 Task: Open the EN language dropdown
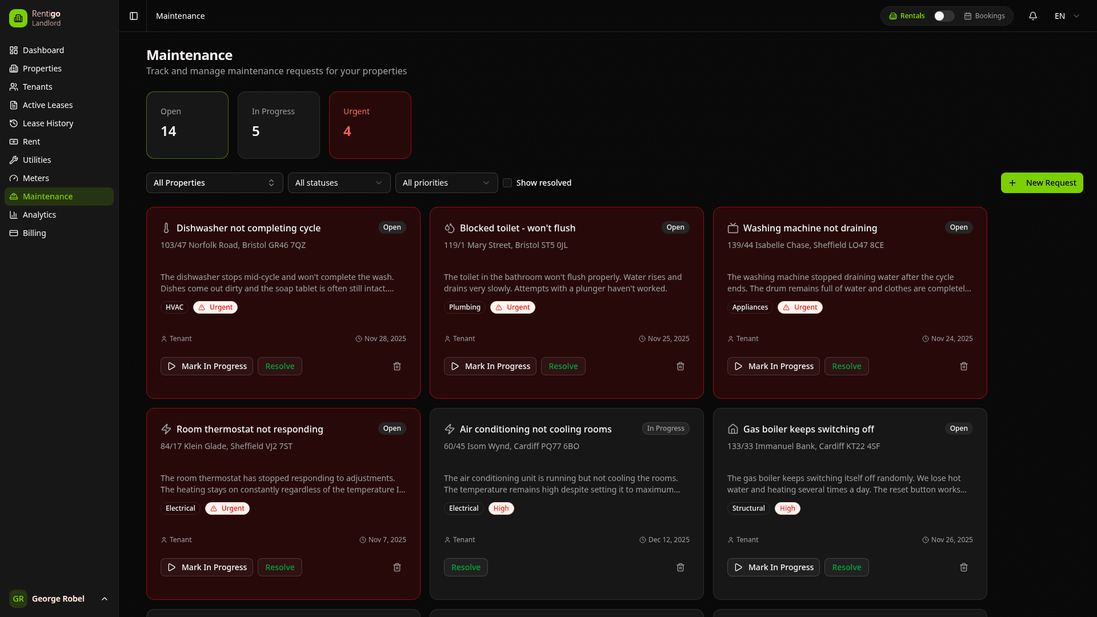pyautogui.click(x=1066, y=15)
